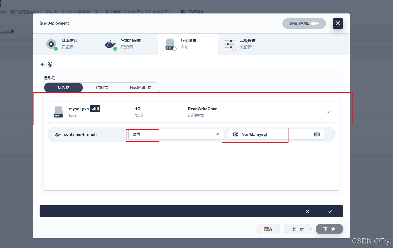
Task: Select the 持久卷 tab
Action: point(63,87)
